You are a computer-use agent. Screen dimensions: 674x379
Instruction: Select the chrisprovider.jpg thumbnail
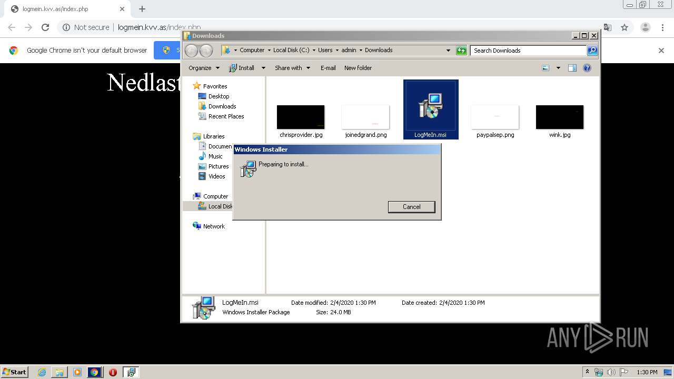click(x=301, y=117)
